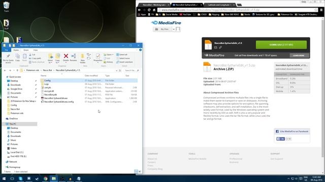Click Chrome's back arrow
Viewport: 325px width, 182px height.
(139, 10)
